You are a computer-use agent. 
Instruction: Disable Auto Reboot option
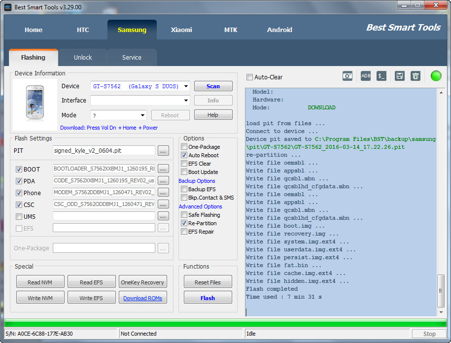click(x=184, y=155)
